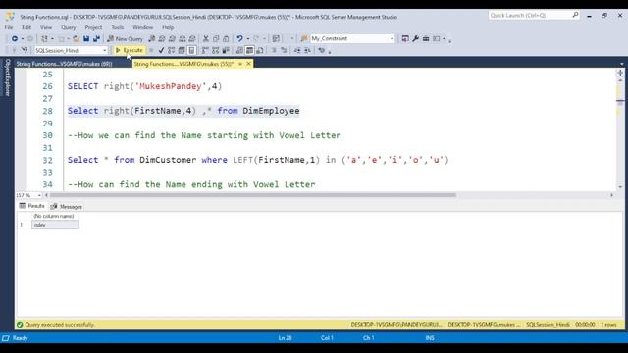The image size is (628, 353).
Task: Open the View menu
Action: point(46,27)
